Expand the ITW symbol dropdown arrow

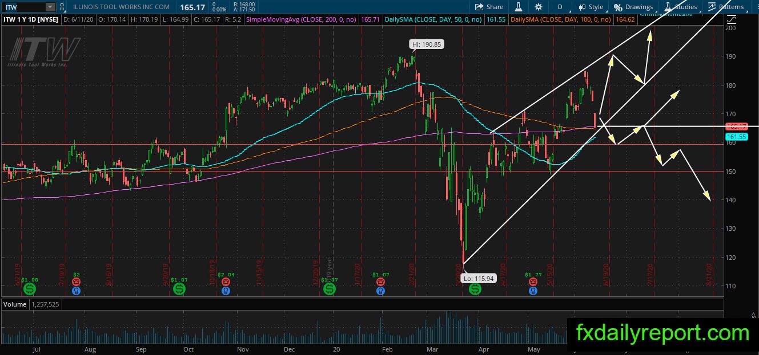[x=50, y=7]
